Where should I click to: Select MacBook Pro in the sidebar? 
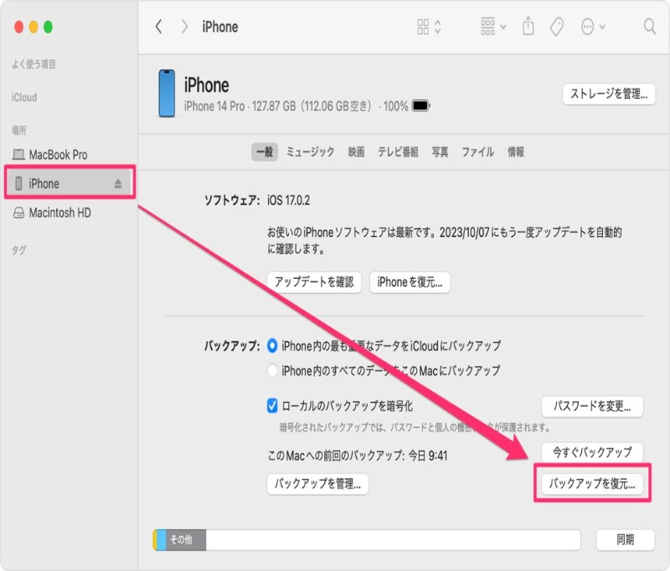[x=57, y=155]
